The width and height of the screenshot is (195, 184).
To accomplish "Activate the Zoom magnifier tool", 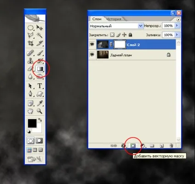I will coord(40,111).
